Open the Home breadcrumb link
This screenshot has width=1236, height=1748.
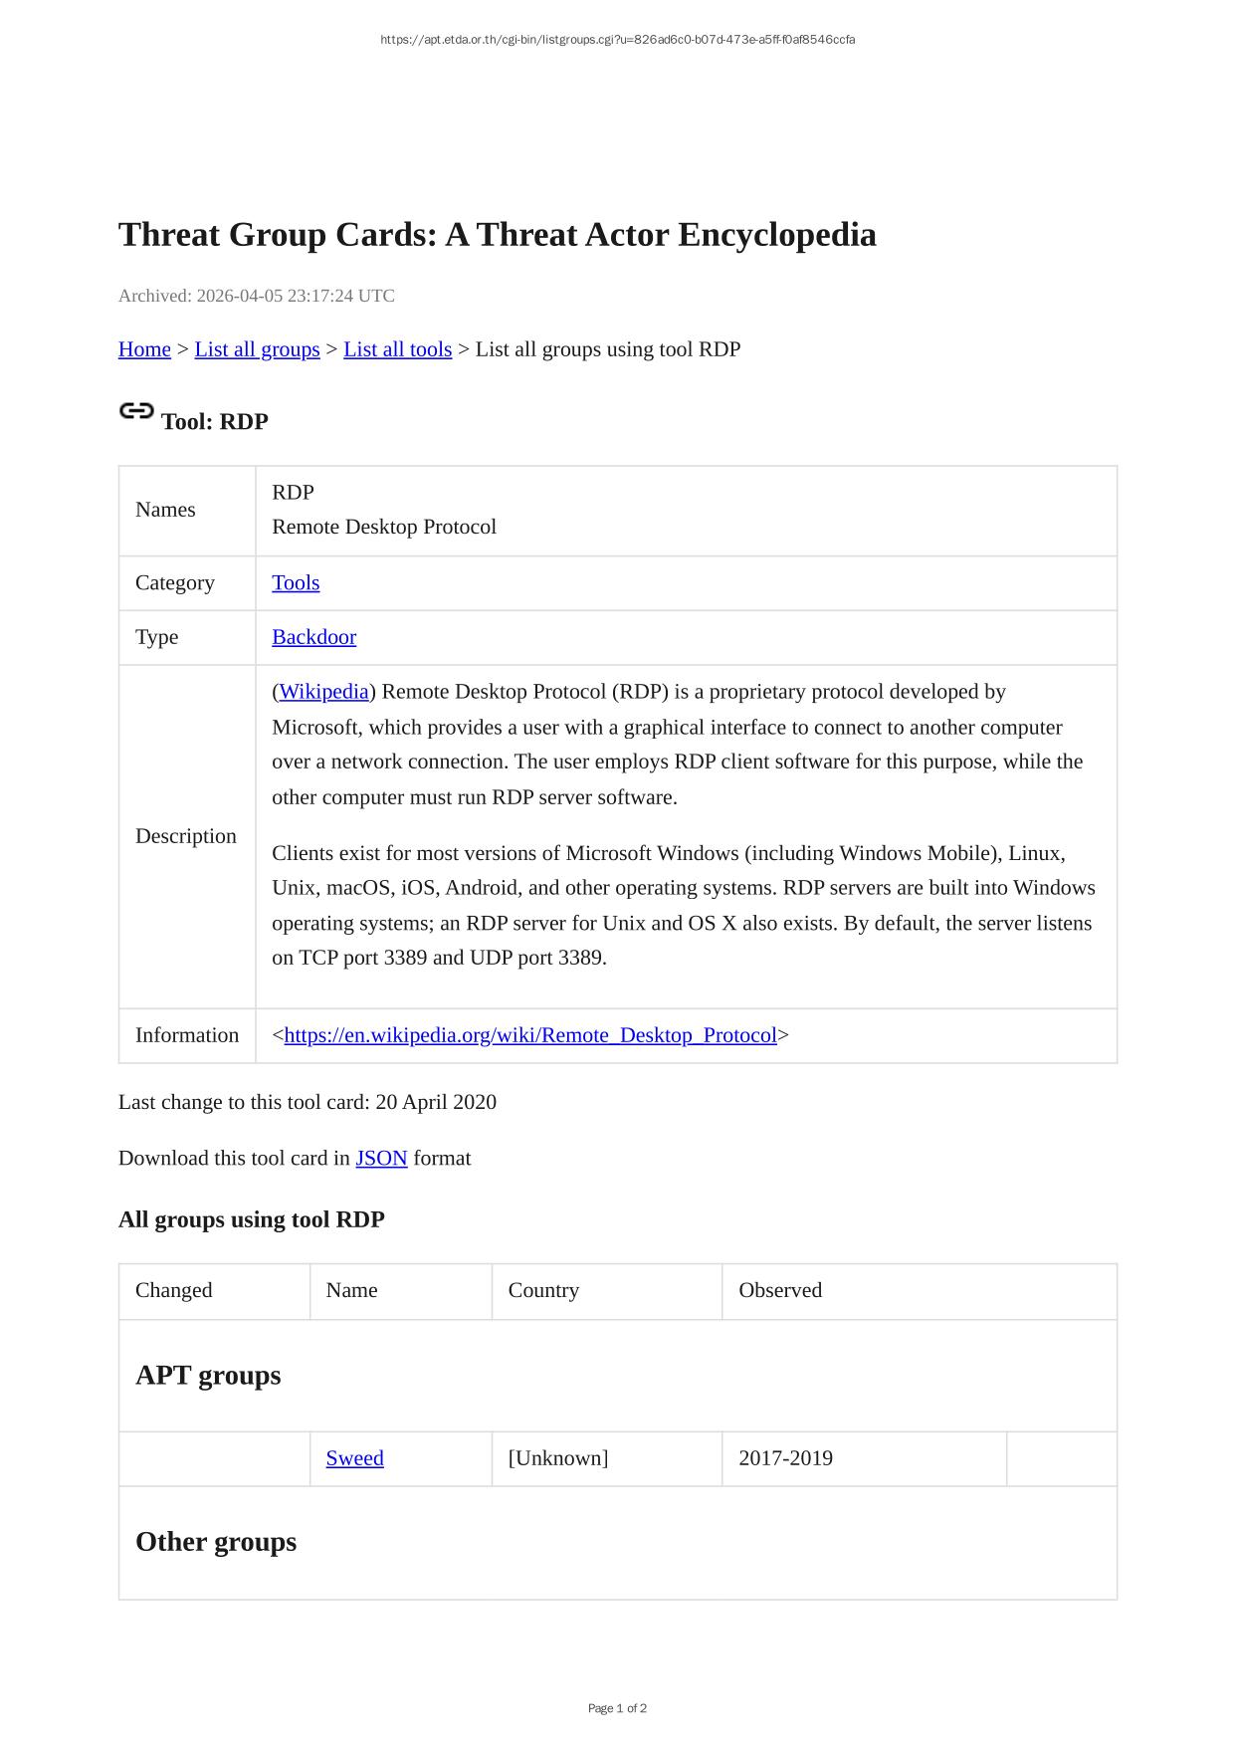(144, 349)
